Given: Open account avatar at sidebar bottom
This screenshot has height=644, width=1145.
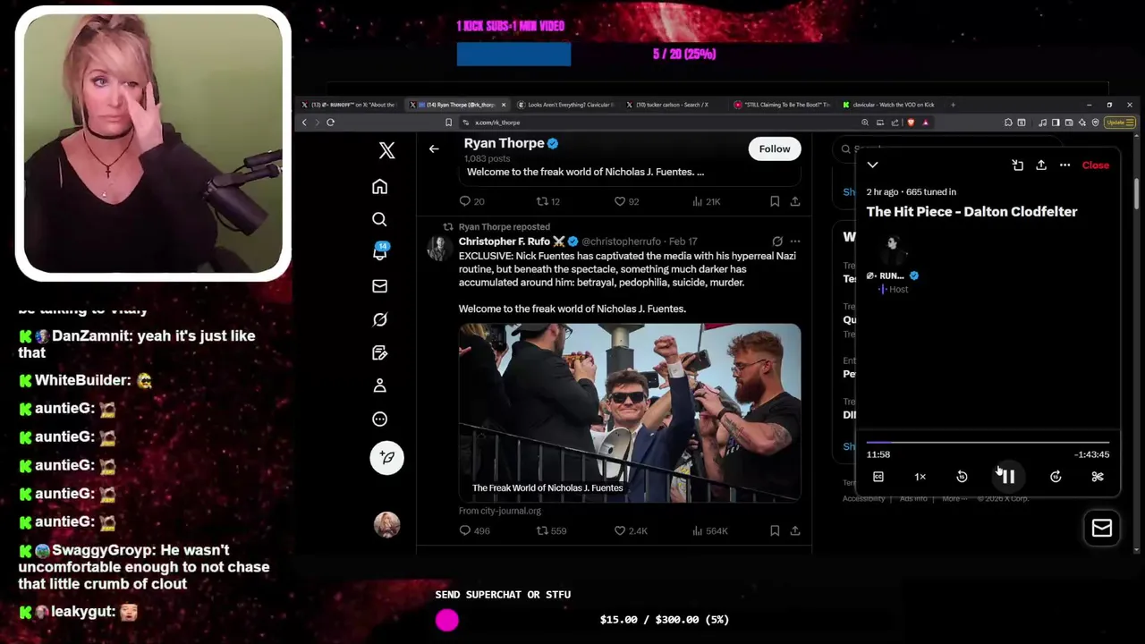Looking at the screenshot, I should [x=386, y=524].
